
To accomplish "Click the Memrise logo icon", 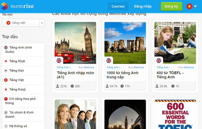I will pos(4,6).
